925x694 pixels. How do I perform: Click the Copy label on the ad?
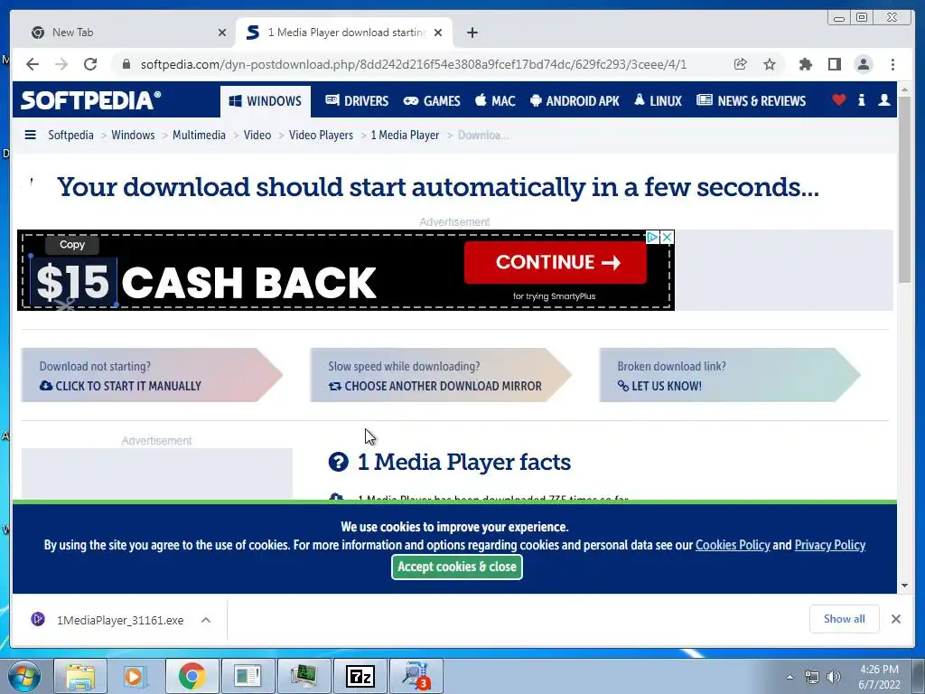coord(72,244)
